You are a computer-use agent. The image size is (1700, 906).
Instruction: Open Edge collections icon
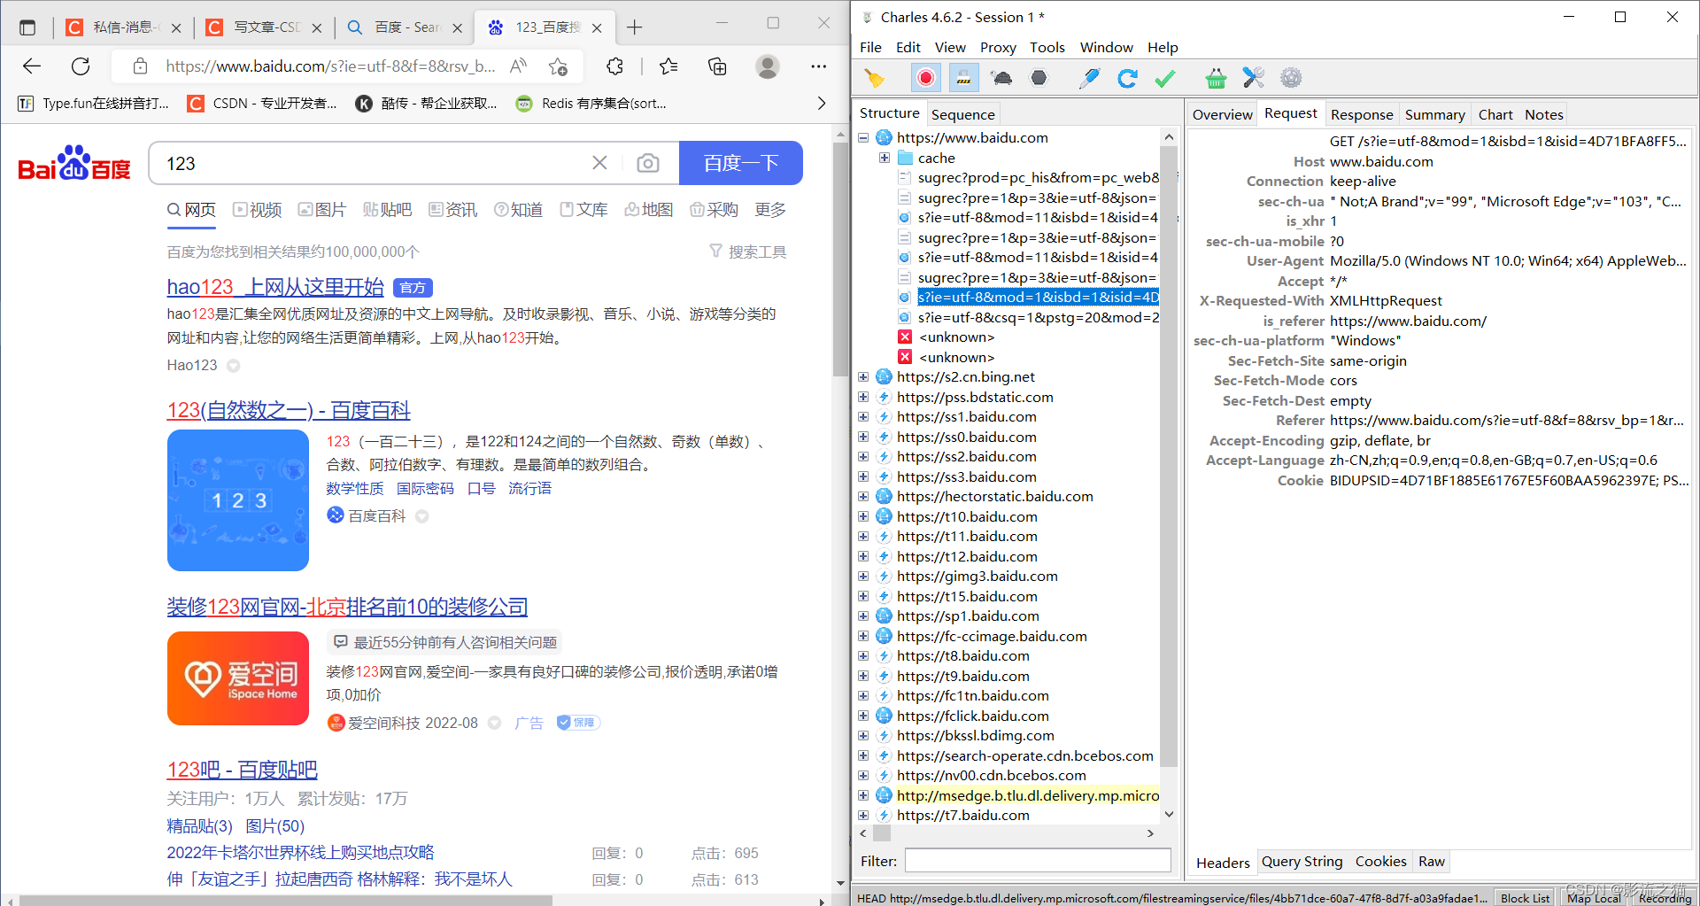(718, 66)
